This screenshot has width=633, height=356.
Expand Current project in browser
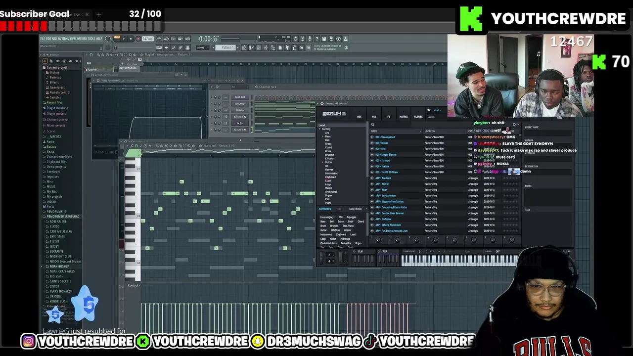coord(57,67)
